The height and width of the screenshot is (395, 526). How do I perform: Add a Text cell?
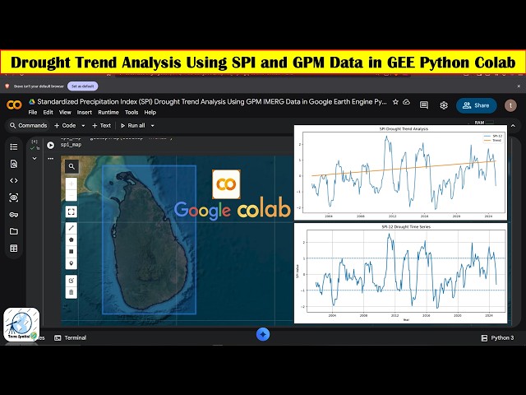point(101,126)
